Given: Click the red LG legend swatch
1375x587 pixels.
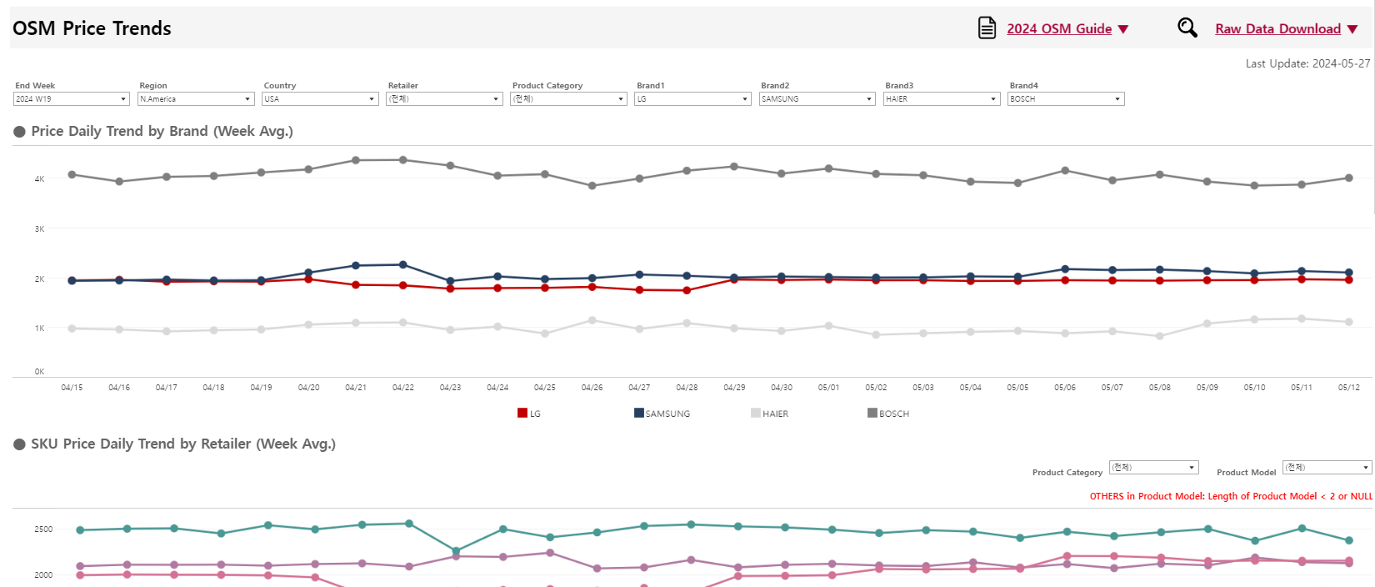Looking at the screenshot, I should pos(522,413).
